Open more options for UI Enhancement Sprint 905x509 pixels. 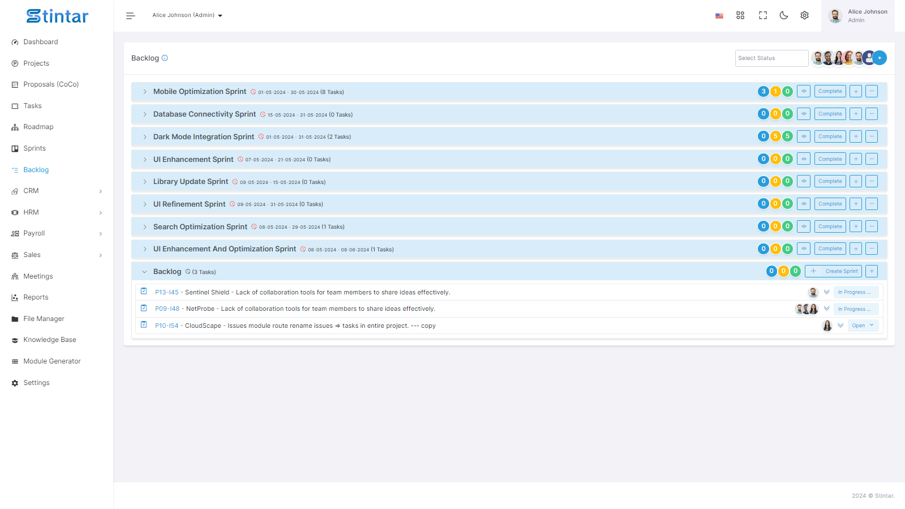click(x=872, y=159)
